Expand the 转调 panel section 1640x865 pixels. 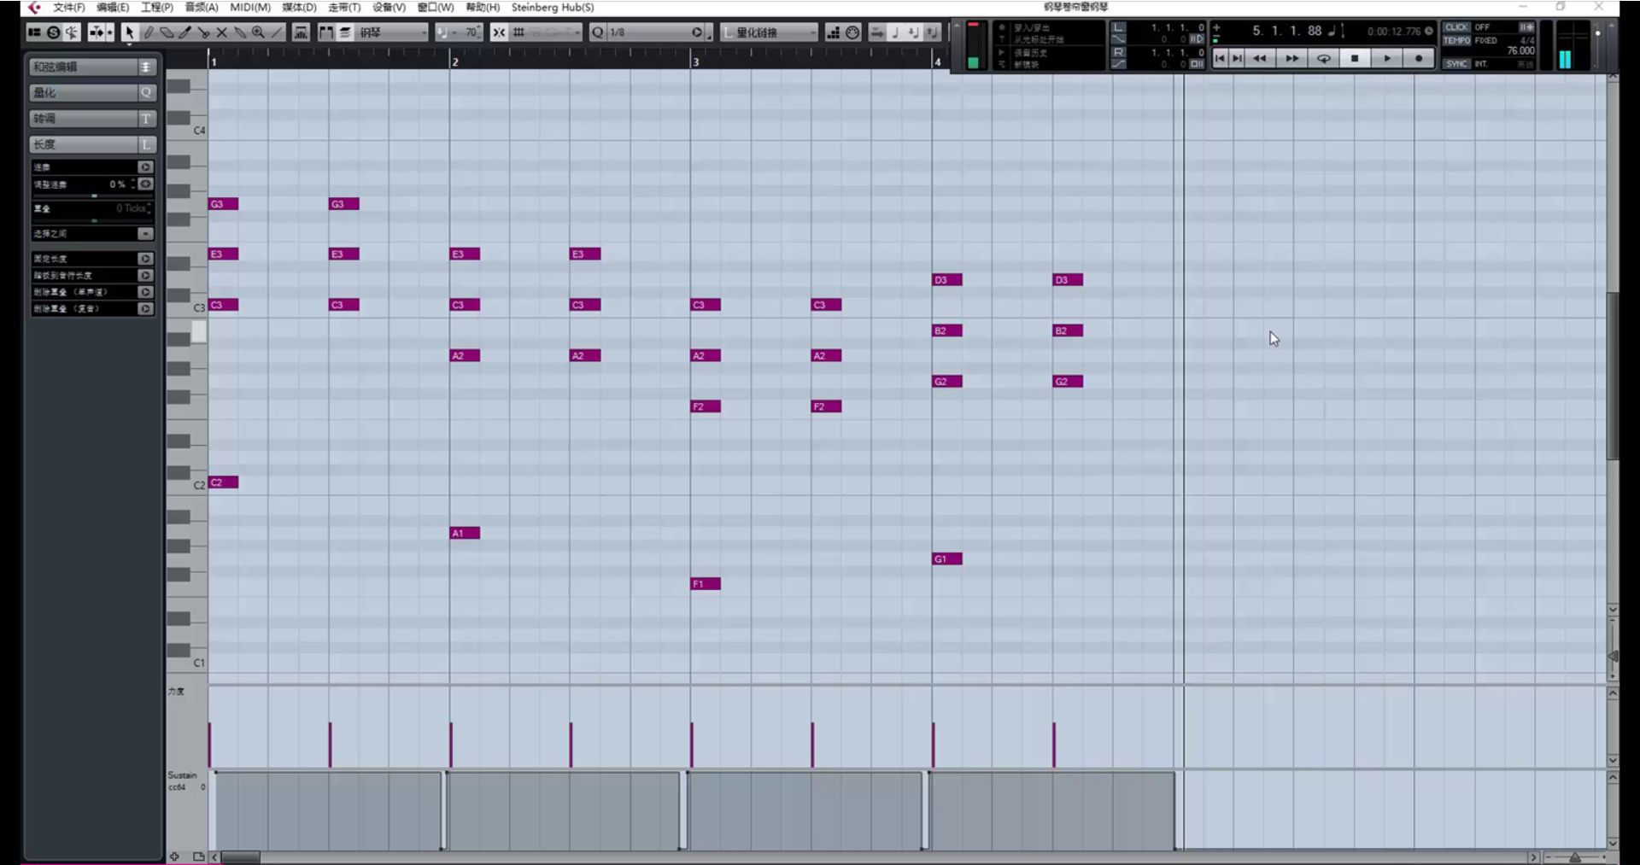point(92,119)
